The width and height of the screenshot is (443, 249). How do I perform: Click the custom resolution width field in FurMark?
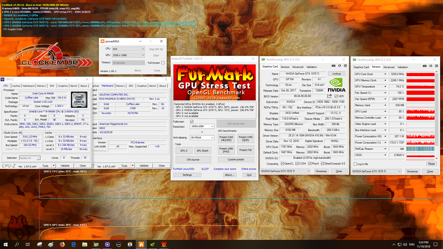click(x=195, y=132)
